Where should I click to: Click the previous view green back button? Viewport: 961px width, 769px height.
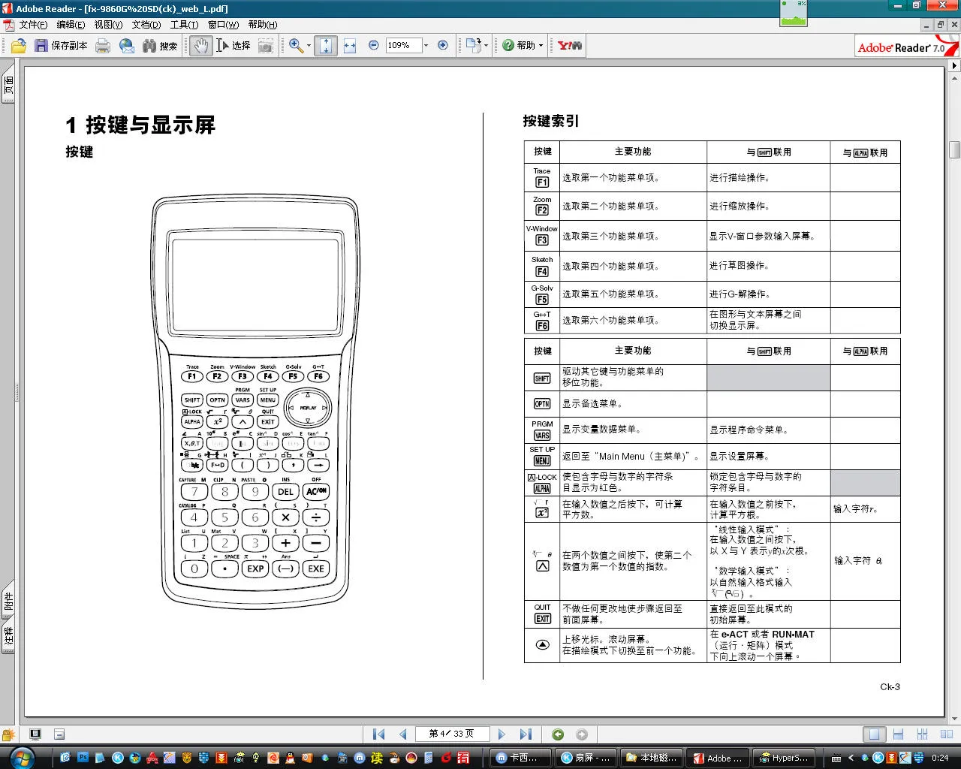click(556, 734)
